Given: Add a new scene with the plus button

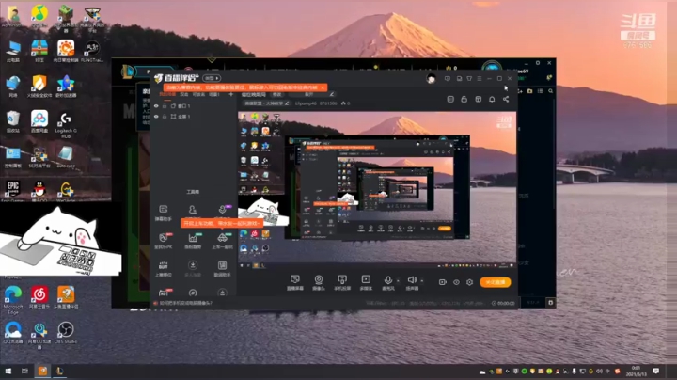Looking at the screenshot, I should click(x=231, y=94).
